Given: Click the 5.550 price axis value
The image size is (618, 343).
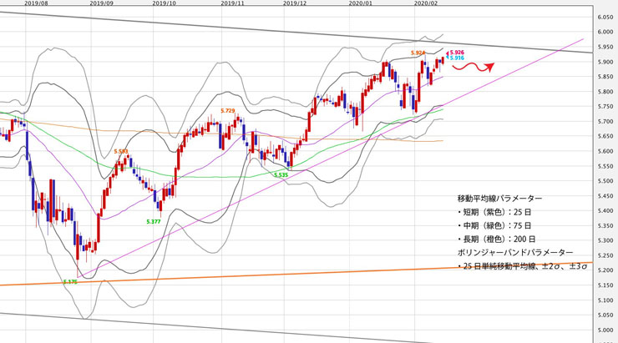Looking at the screenshot, I should (x=605, y=166).
